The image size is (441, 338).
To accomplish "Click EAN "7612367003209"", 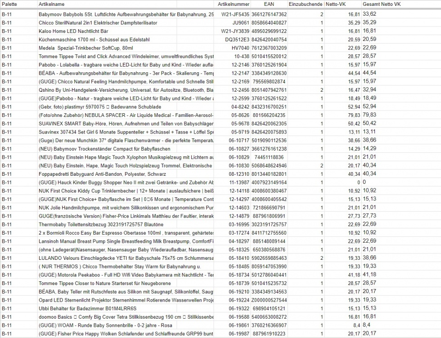I will [269, 48].
